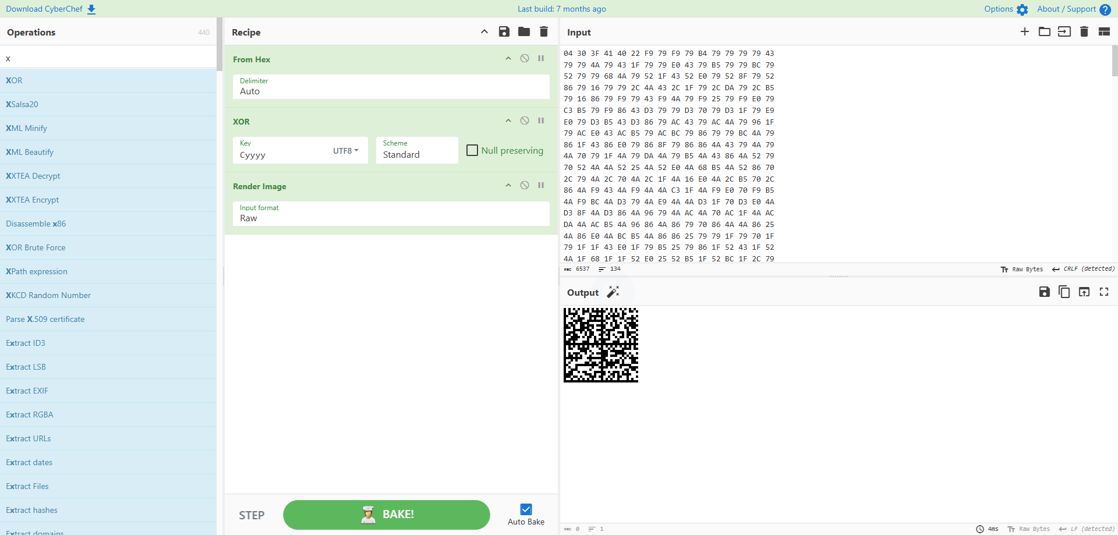Copy the output to the clipboard
This screenshot has width=1118, height=535.
click(1064, 292)
